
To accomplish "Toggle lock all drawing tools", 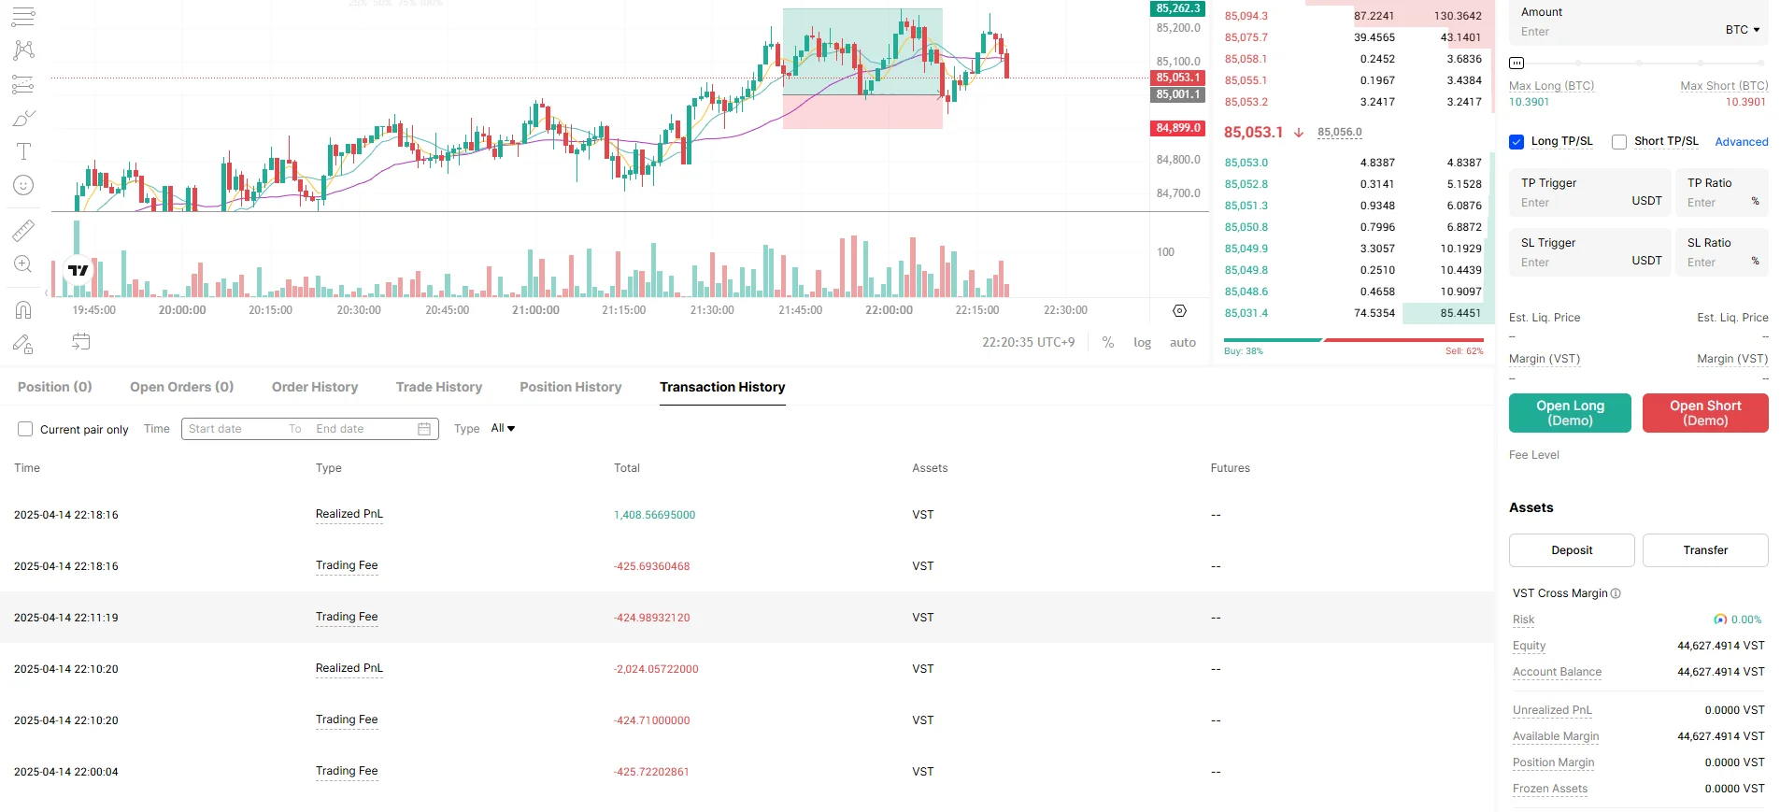I will [23, 344].
